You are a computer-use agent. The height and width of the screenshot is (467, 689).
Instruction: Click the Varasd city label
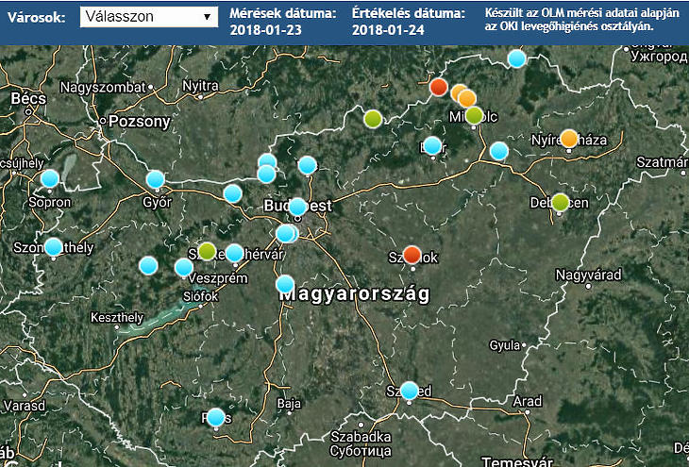pyautogui.click(x=25, y=405)
